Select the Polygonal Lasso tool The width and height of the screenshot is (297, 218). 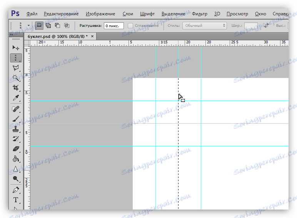(x=16, y=68)
